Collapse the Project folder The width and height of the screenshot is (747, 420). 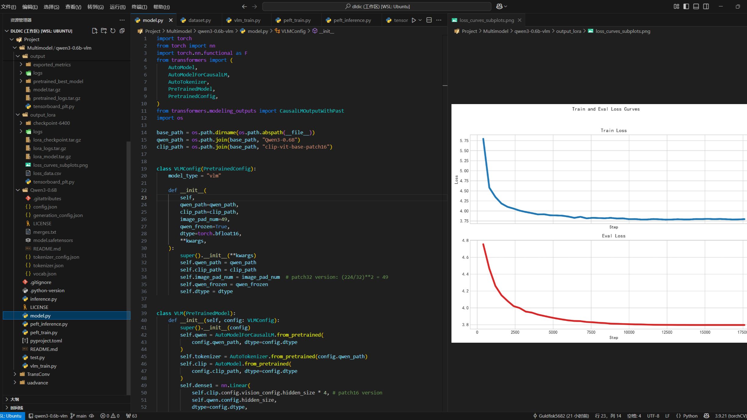[12, 40]
